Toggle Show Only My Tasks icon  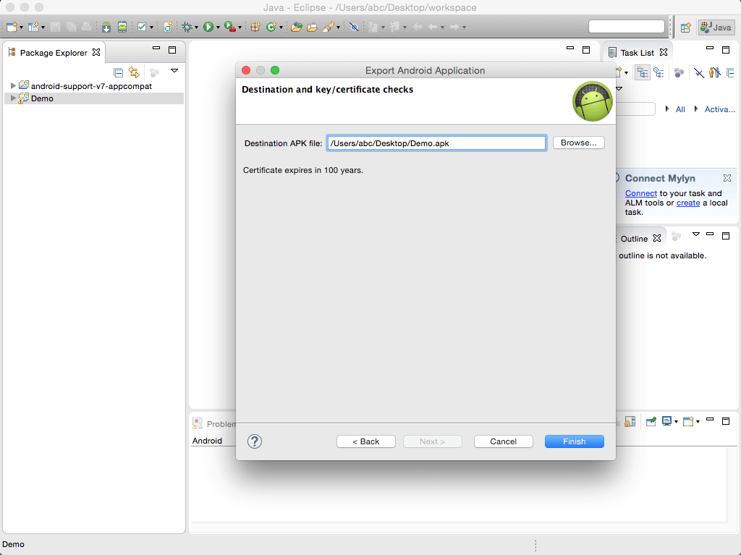pos(714,72)
